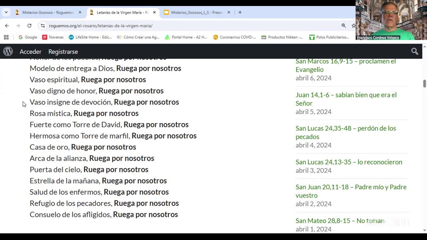Screen dimensions: 427x240
Task: Open Juan 14,1-6 sabían bien post
Action: (x=346, y=99)
